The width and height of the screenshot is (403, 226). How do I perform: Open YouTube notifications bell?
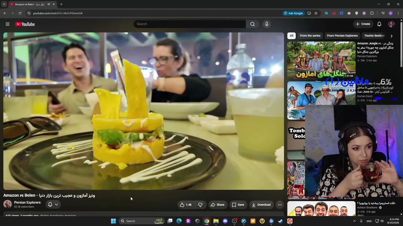[x=379, y=24]
